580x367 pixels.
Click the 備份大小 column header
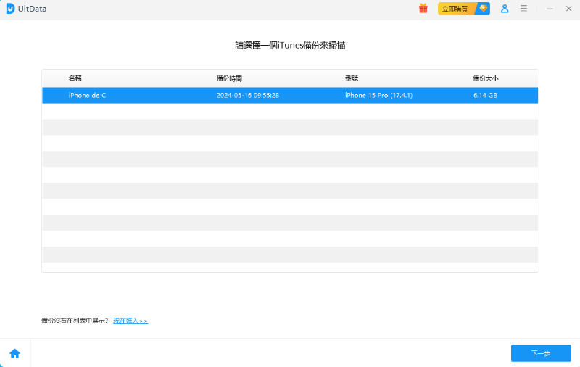[x=486, y=78]
